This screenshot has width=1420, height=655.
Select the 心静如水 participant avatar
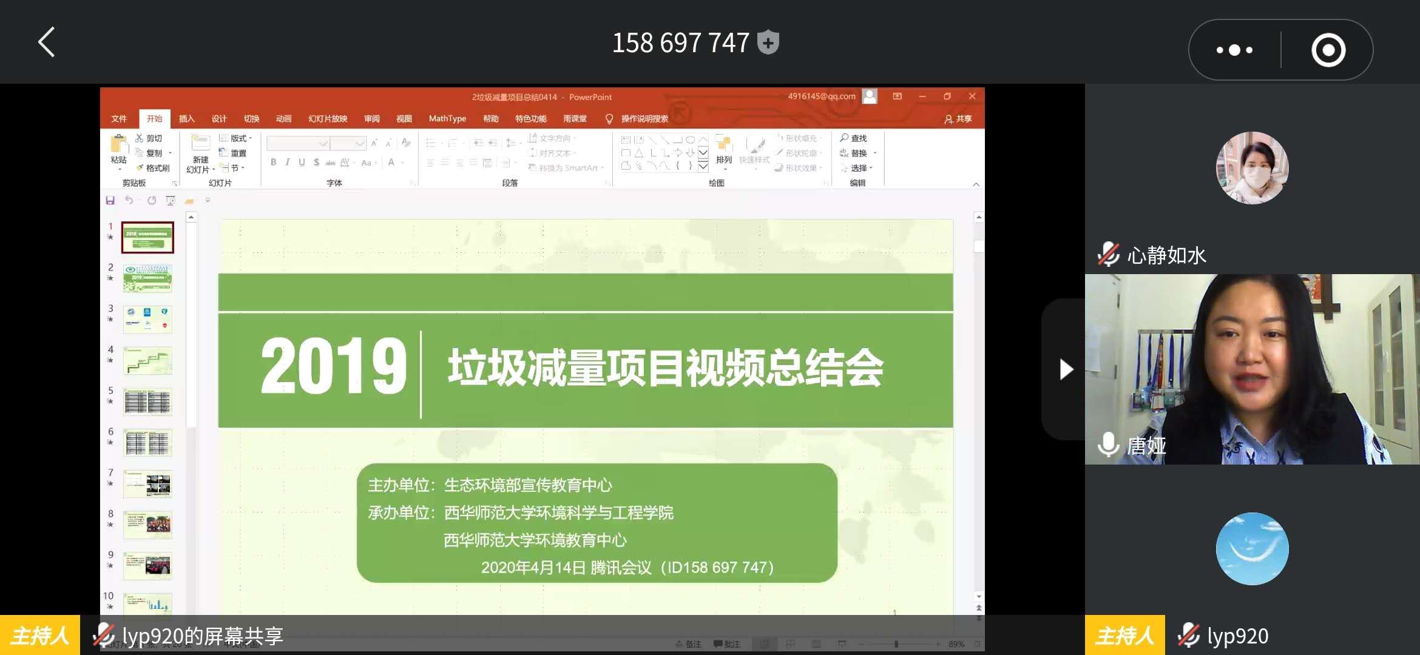point(1252,168)
